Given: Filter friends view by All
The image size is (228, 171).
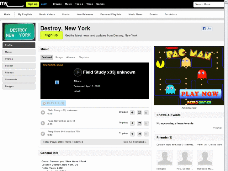Looking at the screenshot, I should click(206, 145).
